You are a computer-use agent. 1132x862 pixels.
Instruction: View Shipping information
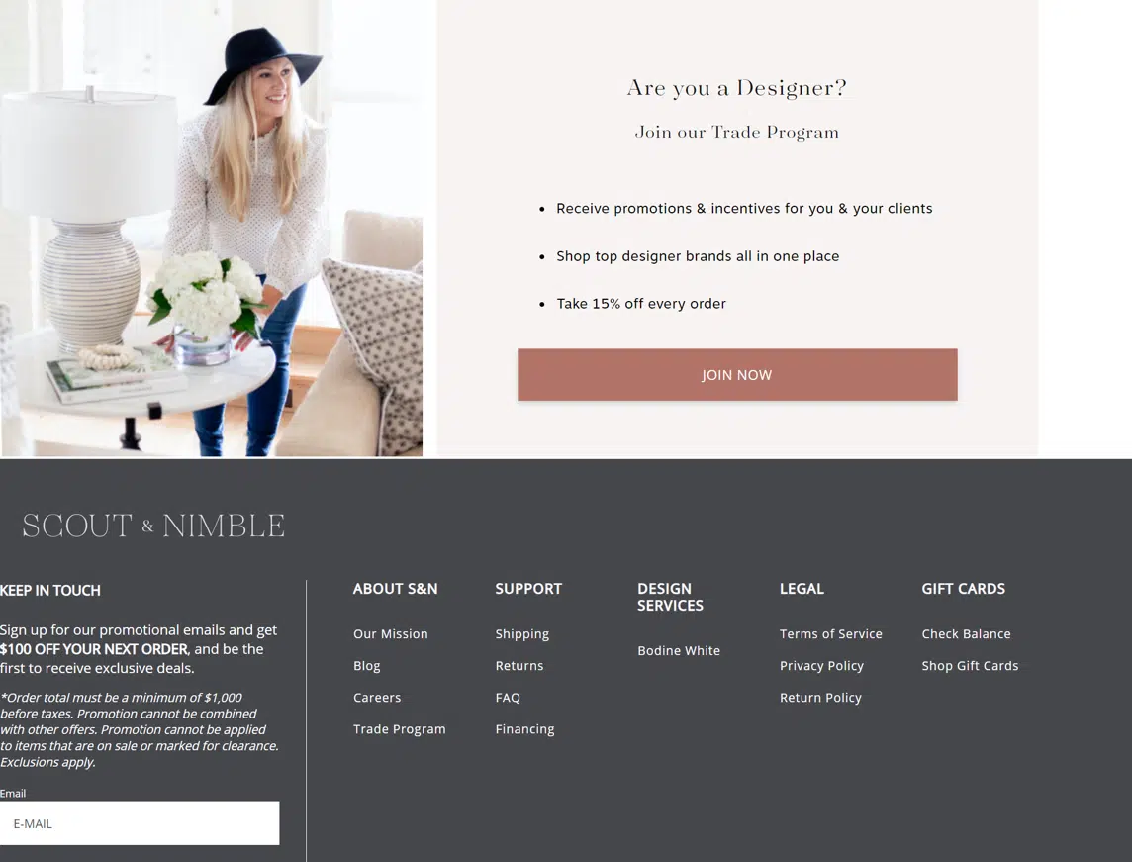[x=521, y=633]
